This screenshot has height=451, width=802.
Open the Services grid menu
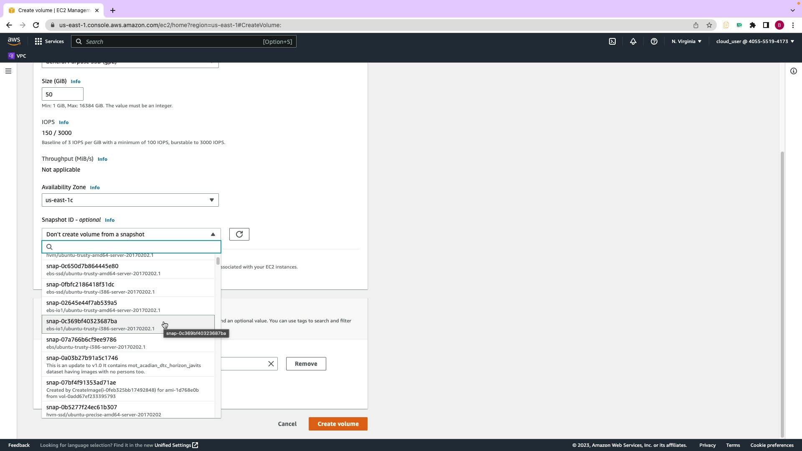(x=49, y=41)
